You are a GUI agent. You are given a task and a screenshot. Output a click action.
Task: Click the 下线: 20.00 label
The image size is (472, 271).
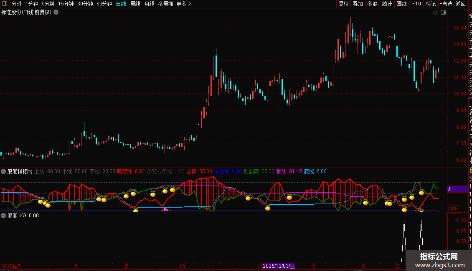point(102,171)
